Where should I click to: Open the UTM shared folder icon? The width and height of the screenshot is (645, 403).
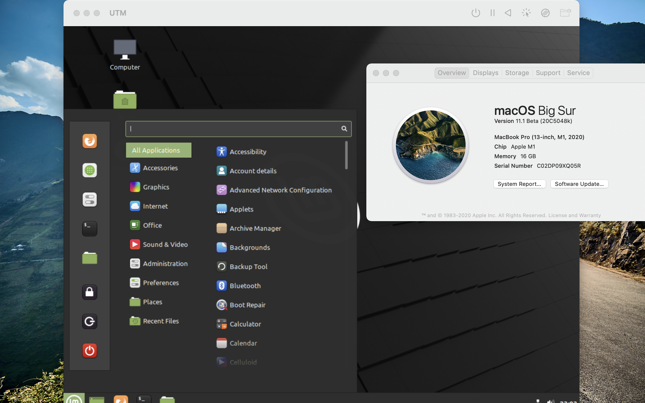pyautogui.click(x=565, y=13)
